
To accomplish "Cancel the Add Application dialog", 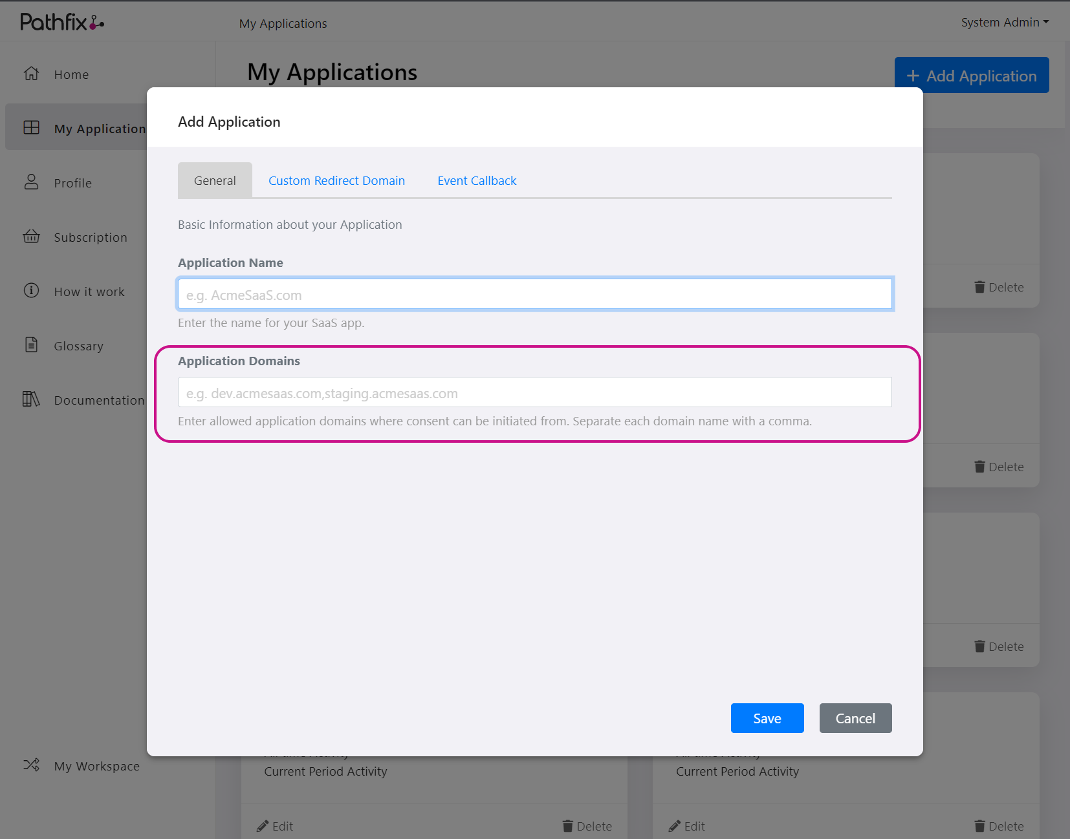I will point(855,717).
